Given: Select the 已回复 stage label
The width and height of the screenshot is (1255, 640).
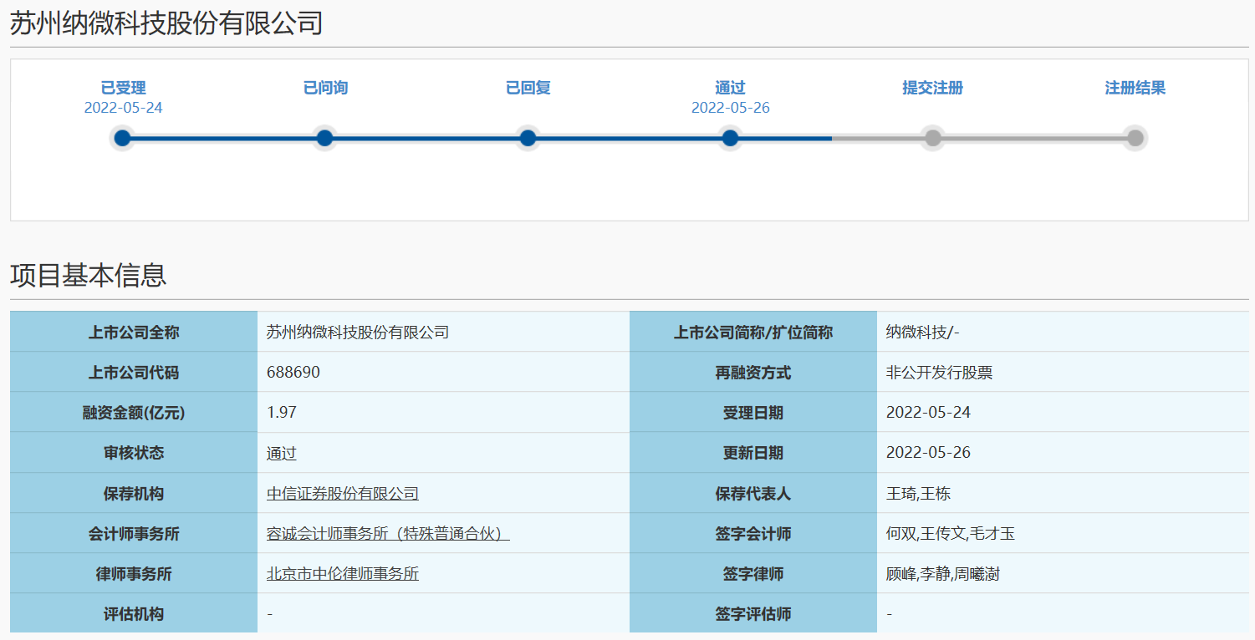Looking at the screenshot, I should point(528,88).
